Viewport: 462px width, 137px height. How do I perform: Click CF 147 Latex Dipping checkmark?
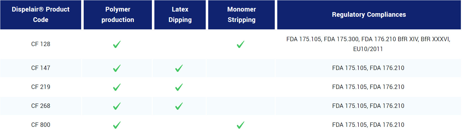[179, 68]
